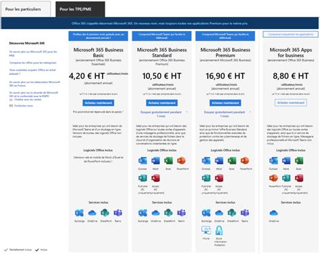Click the Publisher icon in Business Standard
Image resolution: width=320 pixels, height=255 pixels.
click(142, 178)
